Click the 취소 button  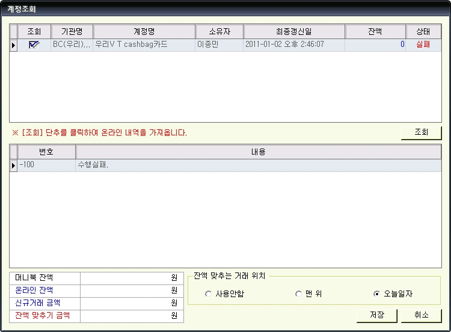(421, 315)
